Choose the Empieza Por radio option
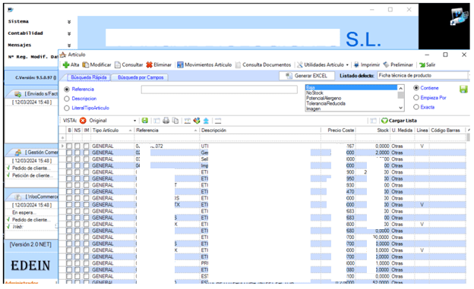This screenshot has height=289, width=474. pos(416,98)
